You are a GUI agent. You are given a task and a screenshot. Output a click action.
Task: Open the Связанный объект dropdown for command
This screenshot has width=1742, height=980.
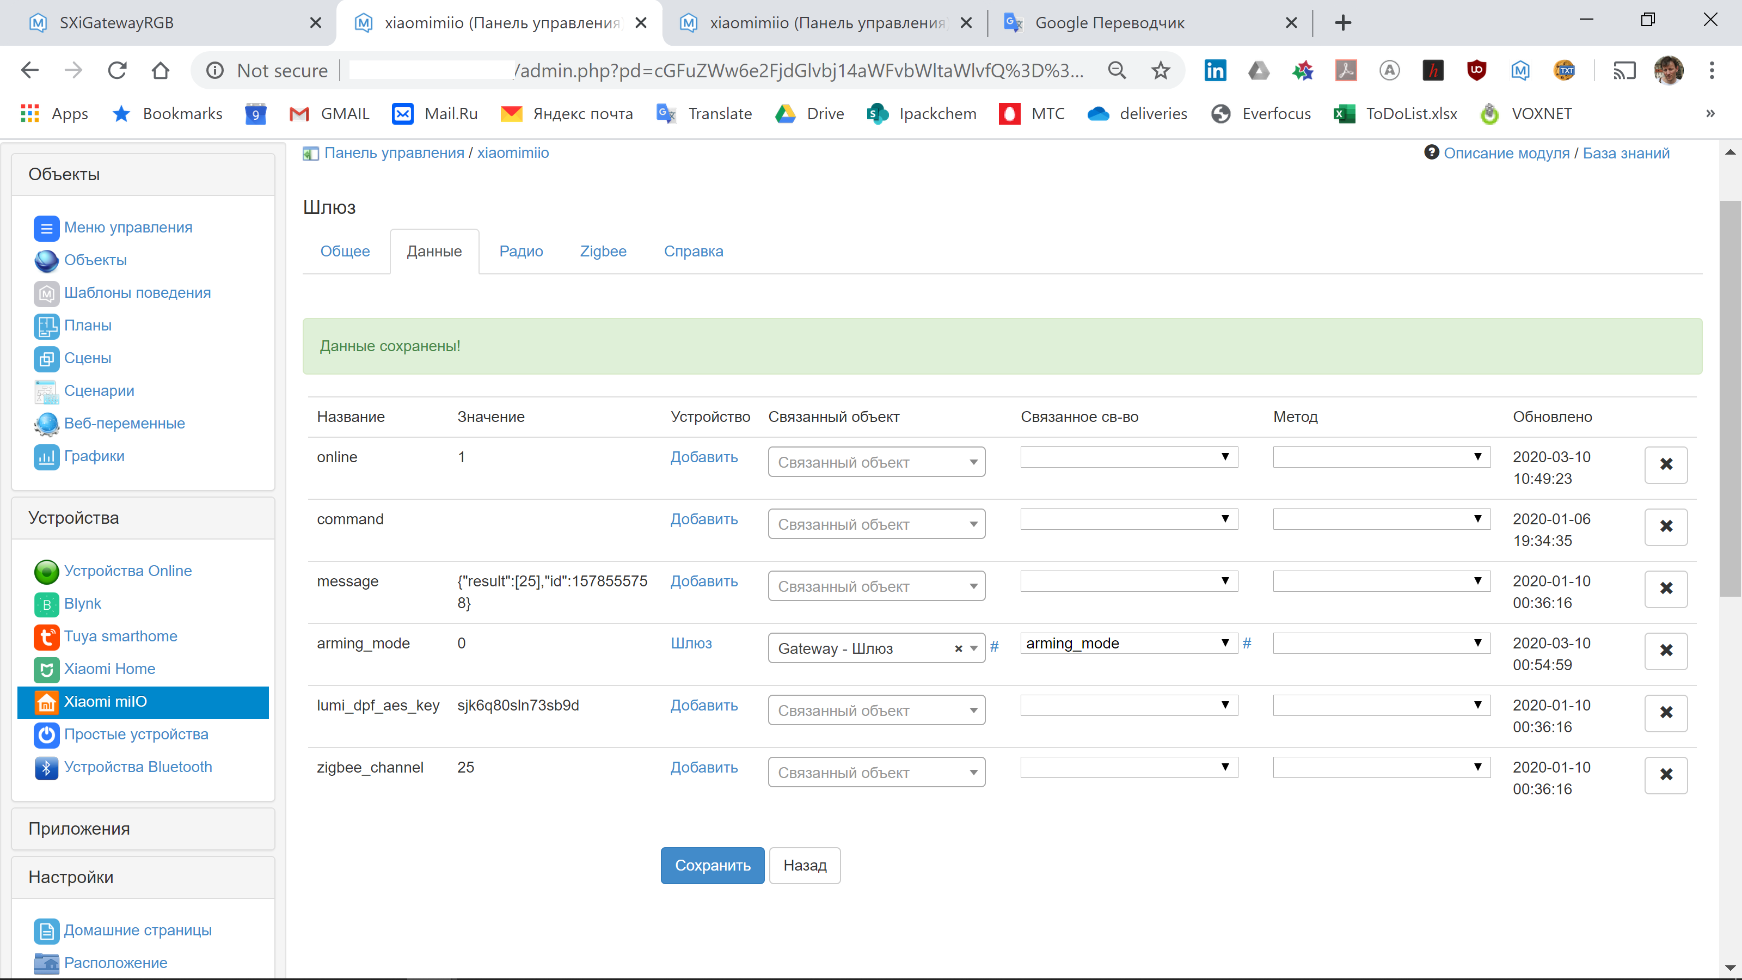coord(876,524)
